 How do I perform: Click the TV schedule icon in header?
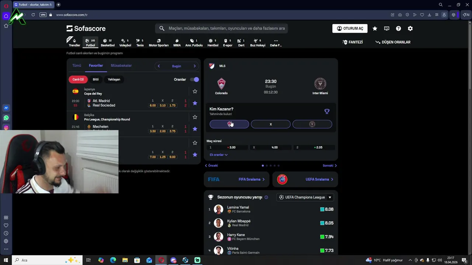click(386, 28)
